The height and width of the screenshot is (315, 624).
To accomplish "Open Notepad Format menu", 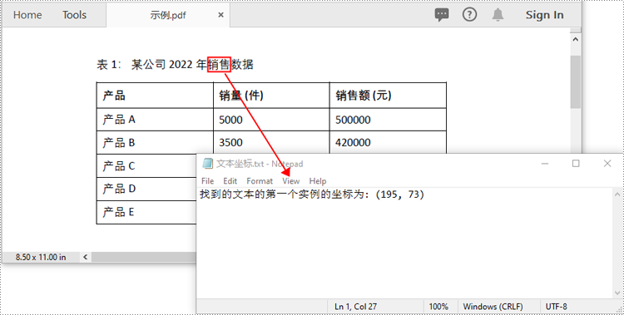I will [x=260, y=181].
